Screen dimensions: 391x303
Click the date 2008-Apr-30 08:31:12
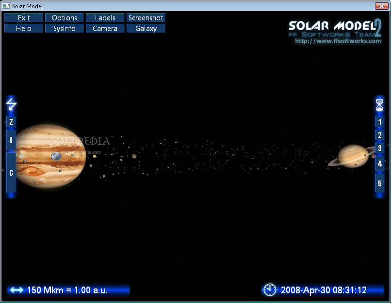click(324, 290)
